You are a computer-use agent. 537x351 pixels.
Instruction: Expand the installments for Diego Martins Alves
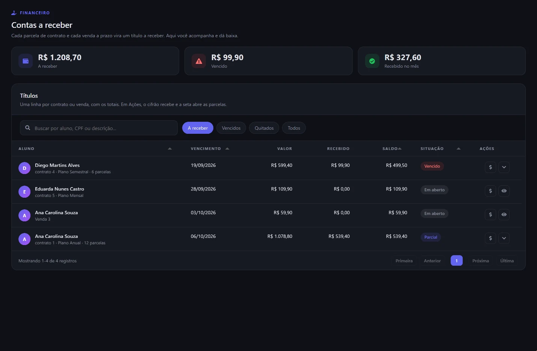click(x=504, y=167)
